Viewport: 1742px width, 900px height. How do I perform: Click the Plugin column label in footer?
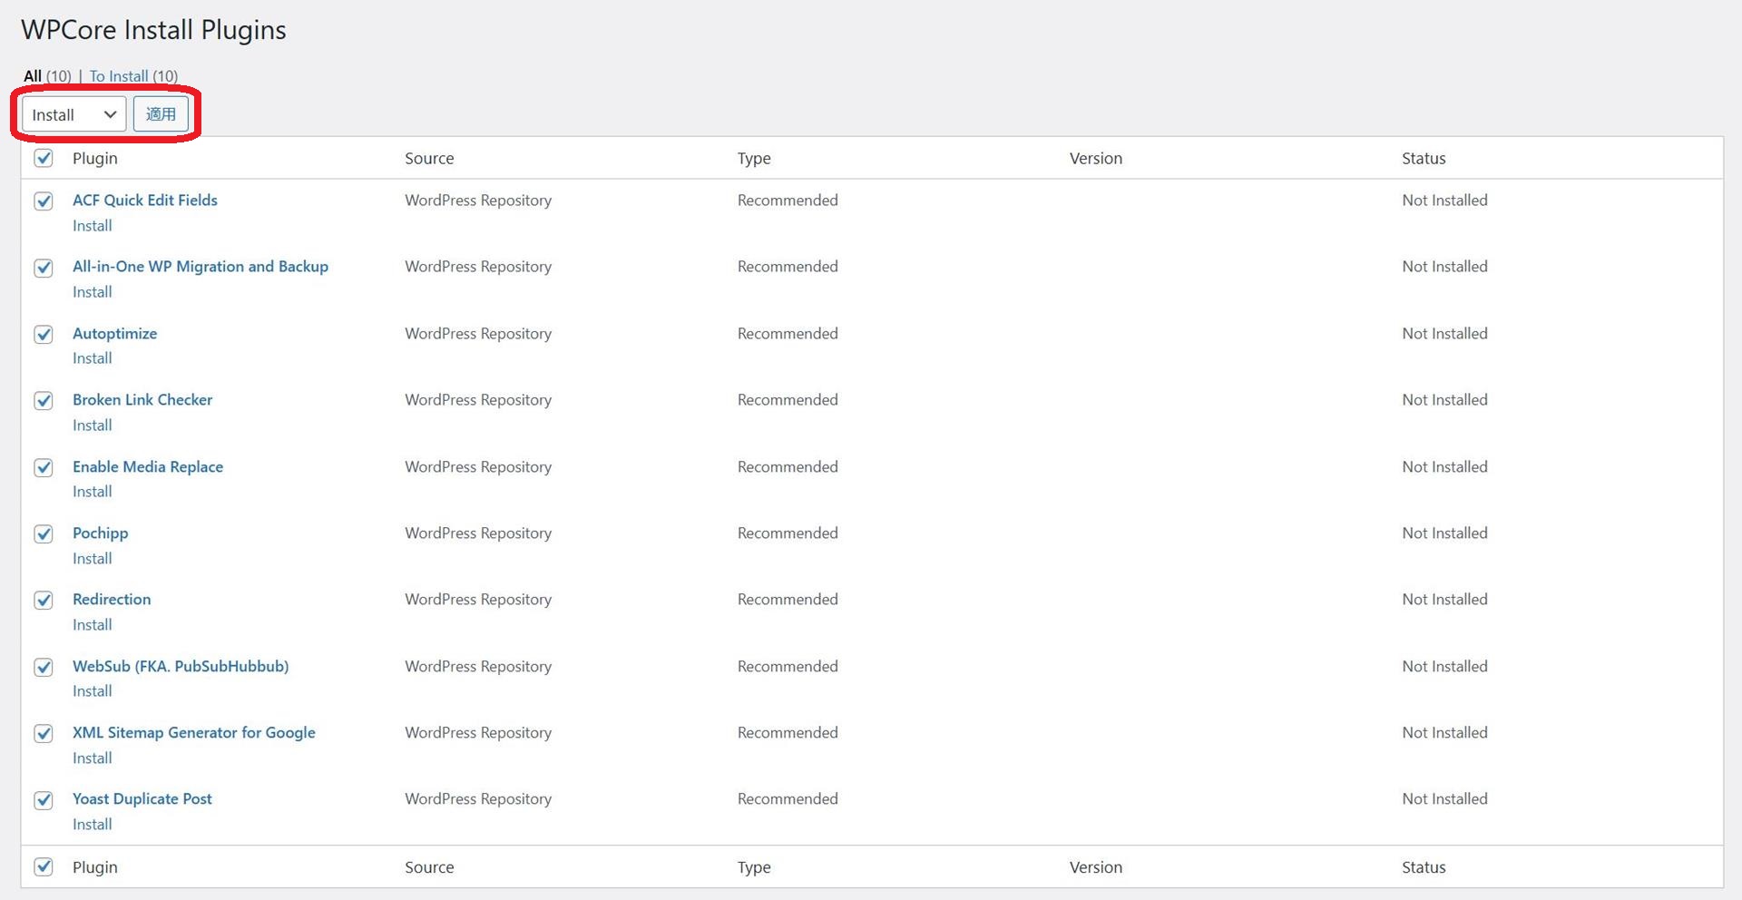(95, 867)
